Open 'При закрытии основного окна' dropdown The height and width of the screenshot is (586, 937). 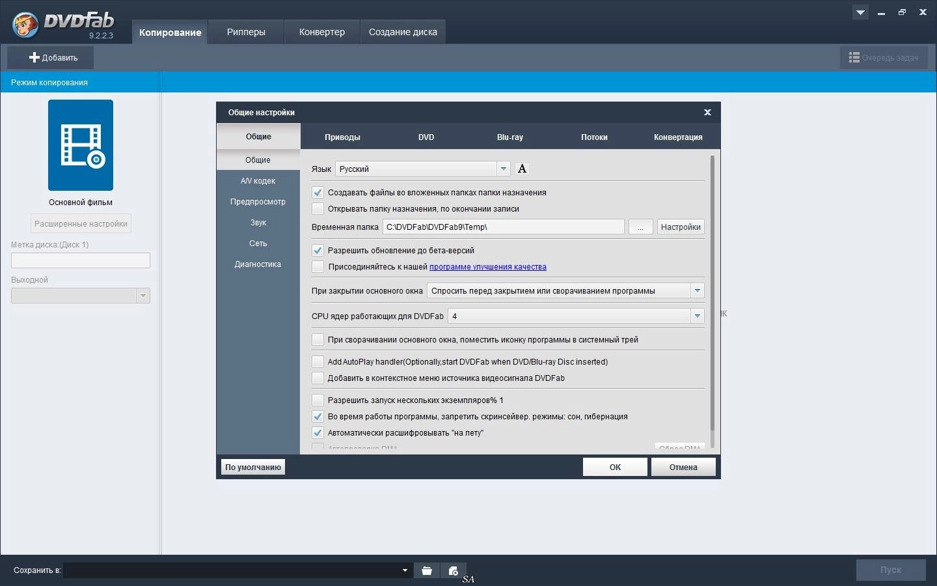pyautogui.click(x=565, y=291)
